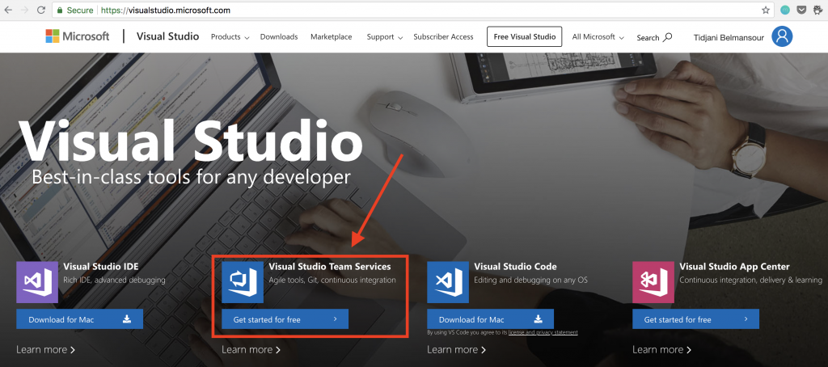
Task: Click the purple Visual Studio IDE icon
Action: click(36, 282)
